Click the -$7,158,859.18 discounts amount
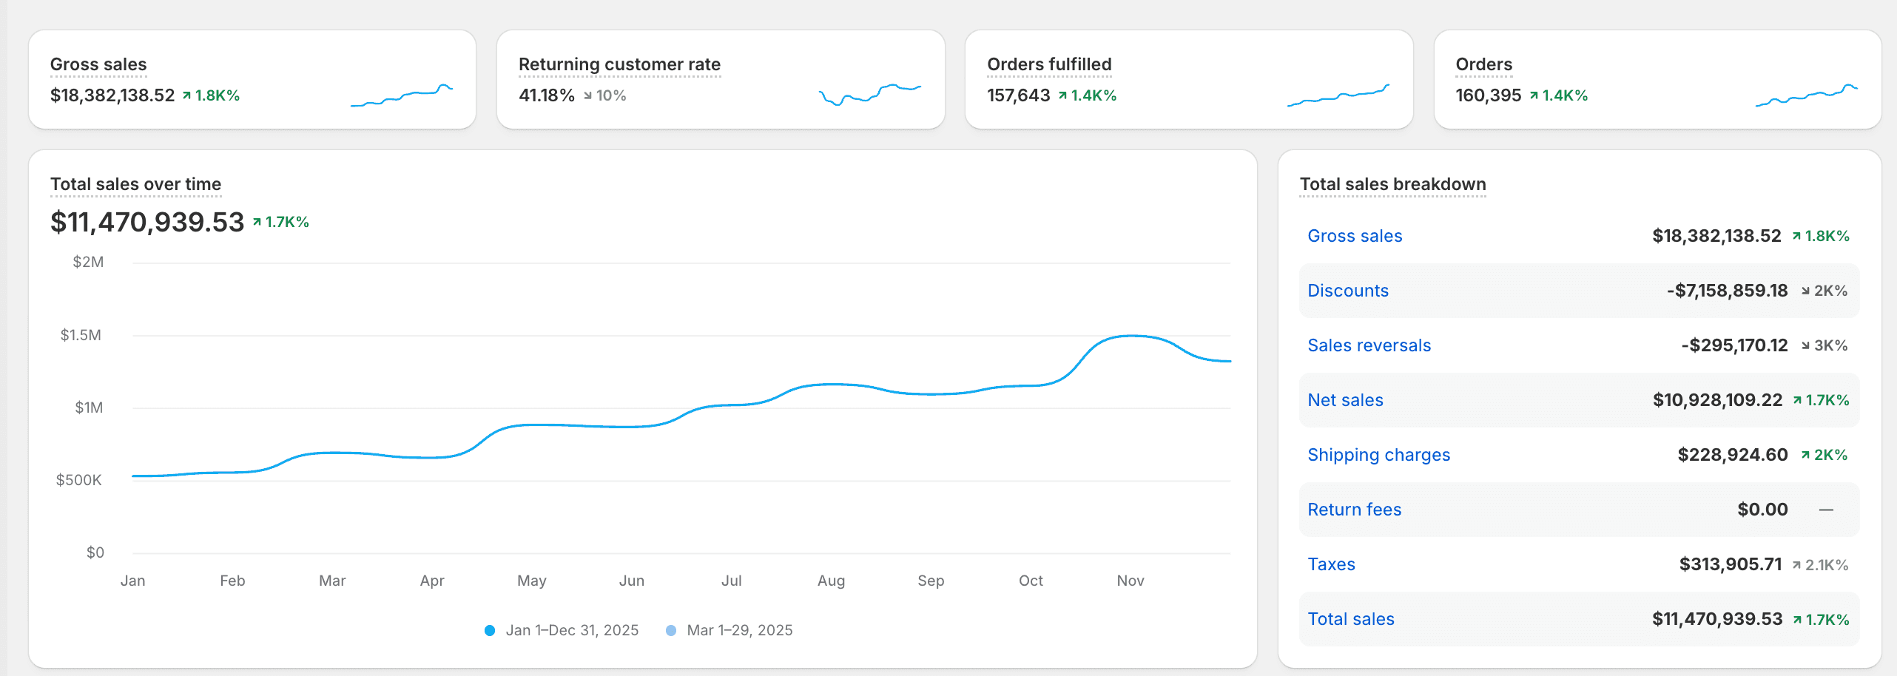Image resolution: width=1897 pixels, height=676 pixels. [x=1727, y=291]
